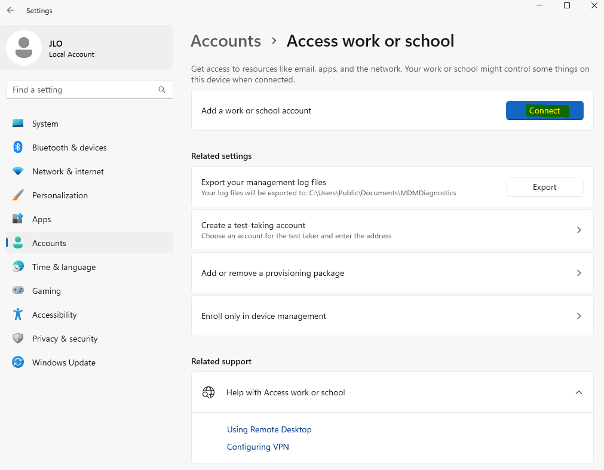
Task: Click the search magnifier icon
Action: [x=162, y=90]
